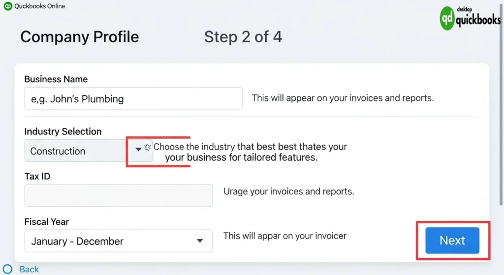This screenshot has height=275, width=504.
Task: Click the circle icon next to Back
Action: (7, 269)
